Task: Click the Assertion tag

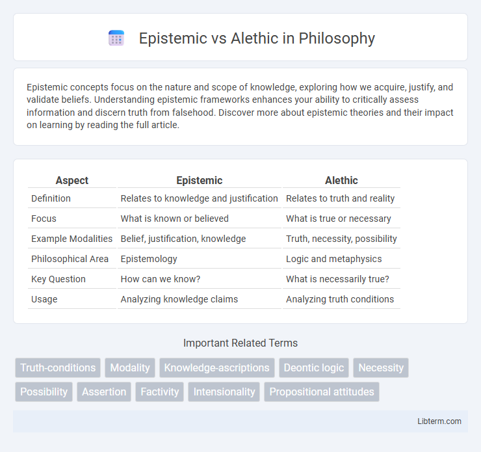Action: 104,392
